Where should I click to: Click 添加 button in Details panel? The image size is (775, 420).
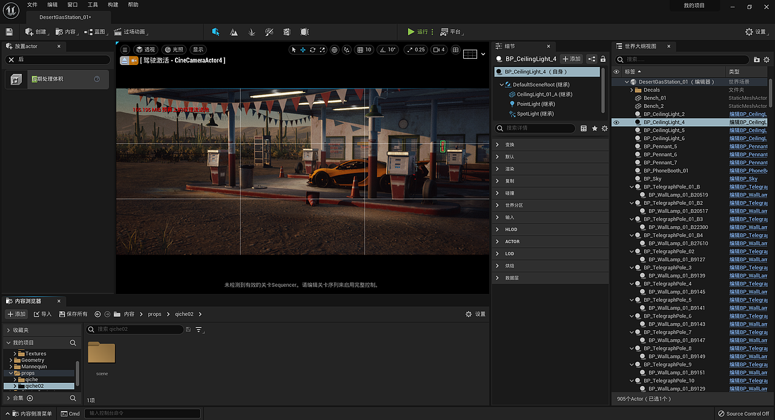[x=570, y=59]
